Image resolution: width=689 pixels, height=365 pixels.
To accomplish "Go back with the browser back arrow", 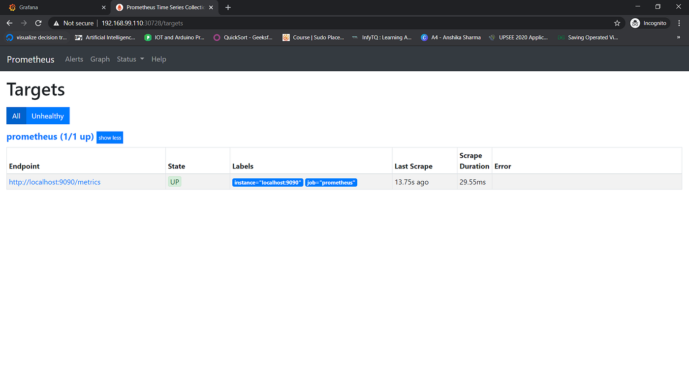I will [9, 23].
